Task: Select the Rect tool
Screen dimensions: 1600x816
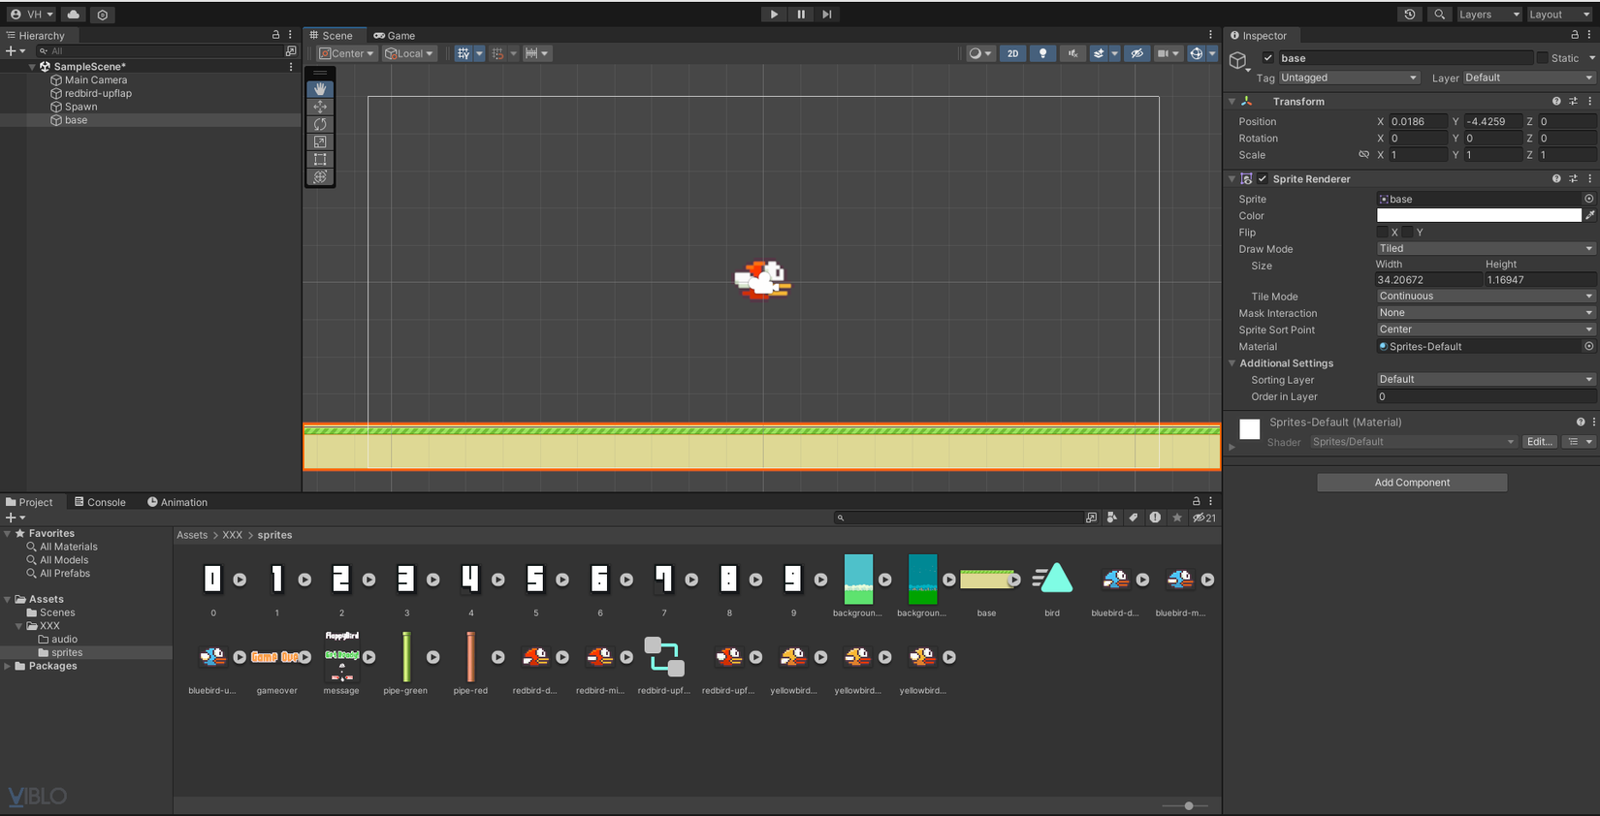Action: tap(320, 159)
